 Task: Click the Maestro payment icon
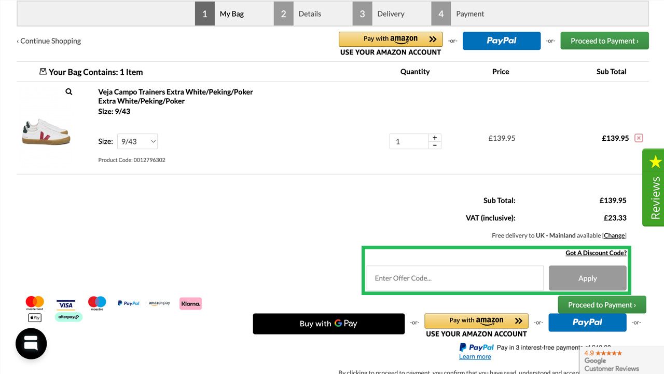pyautogui.click(x=97, y=303)
